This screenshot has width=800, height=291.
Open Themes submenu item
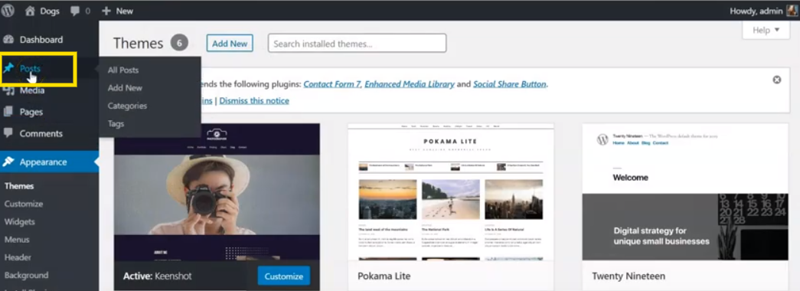(x=19, y=186)
